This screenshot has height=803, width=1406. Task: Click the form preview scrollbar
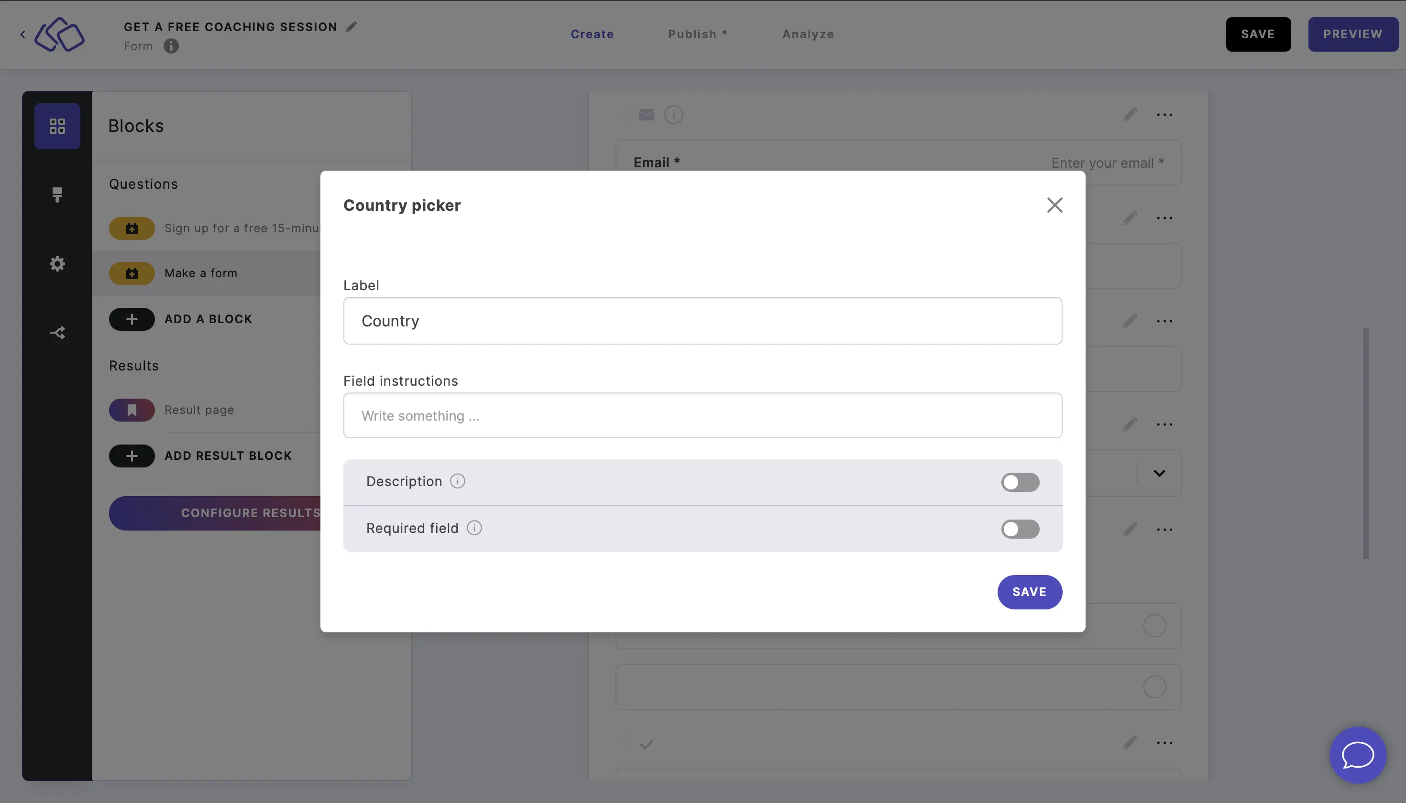pyautogui.click(x=1365, y=444)
